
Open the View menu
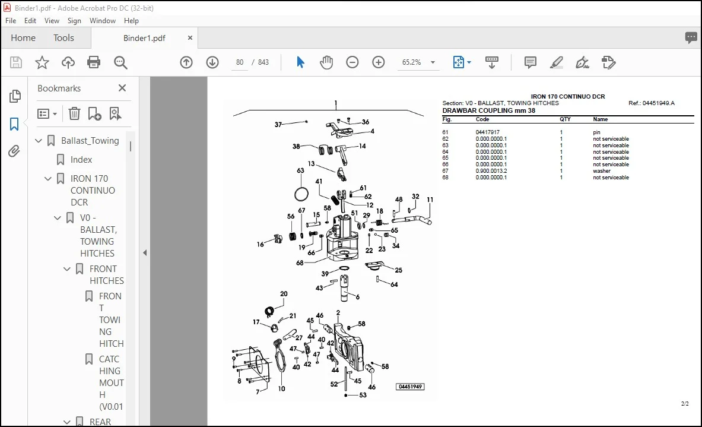click(52, 21)
